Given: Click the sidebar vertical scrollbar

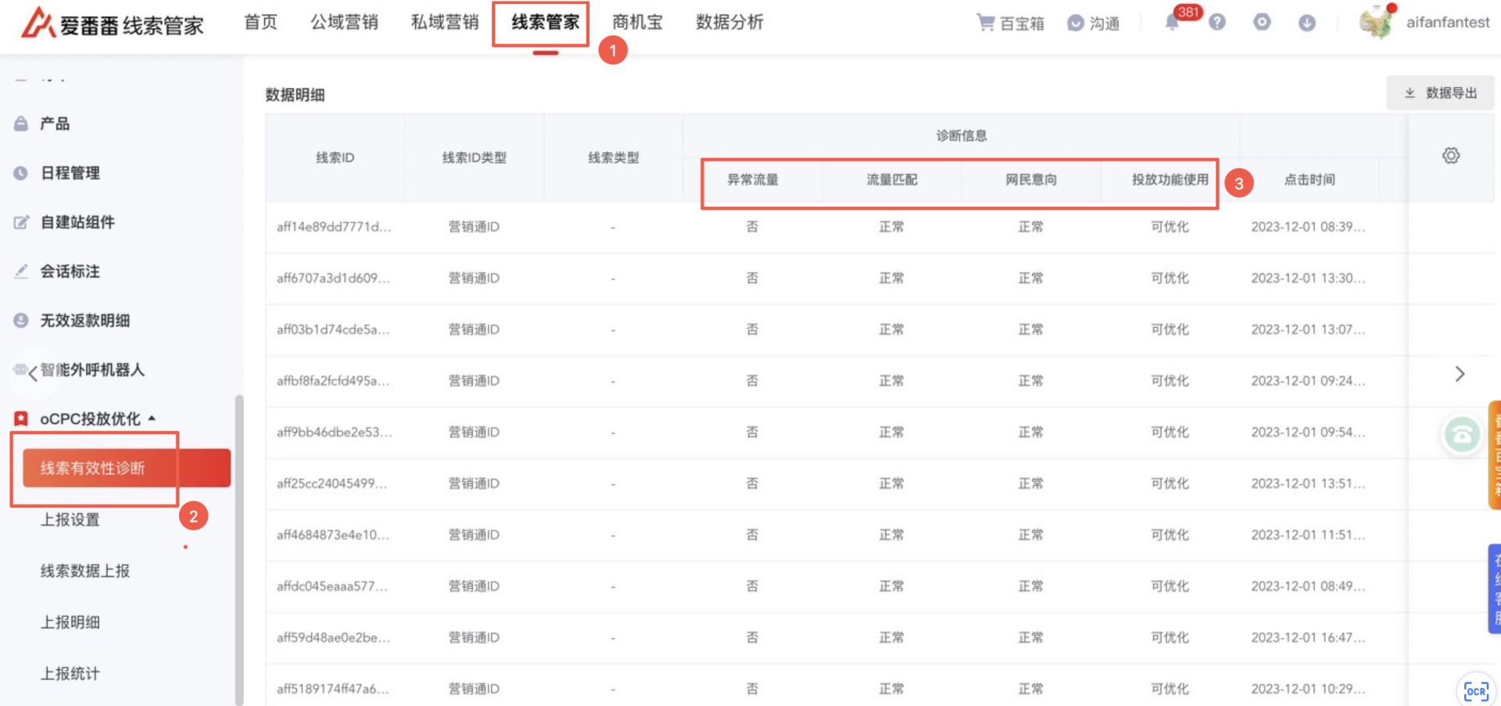Looking at the screenshot, I should point(239,547).
